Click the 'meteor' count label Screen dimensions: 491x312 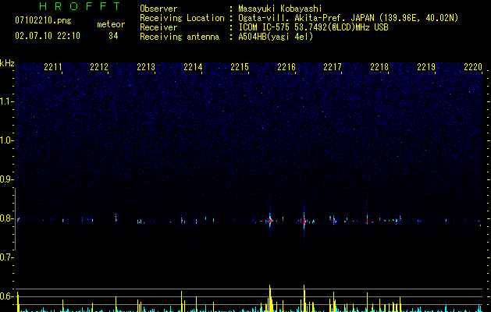[111, 24]
